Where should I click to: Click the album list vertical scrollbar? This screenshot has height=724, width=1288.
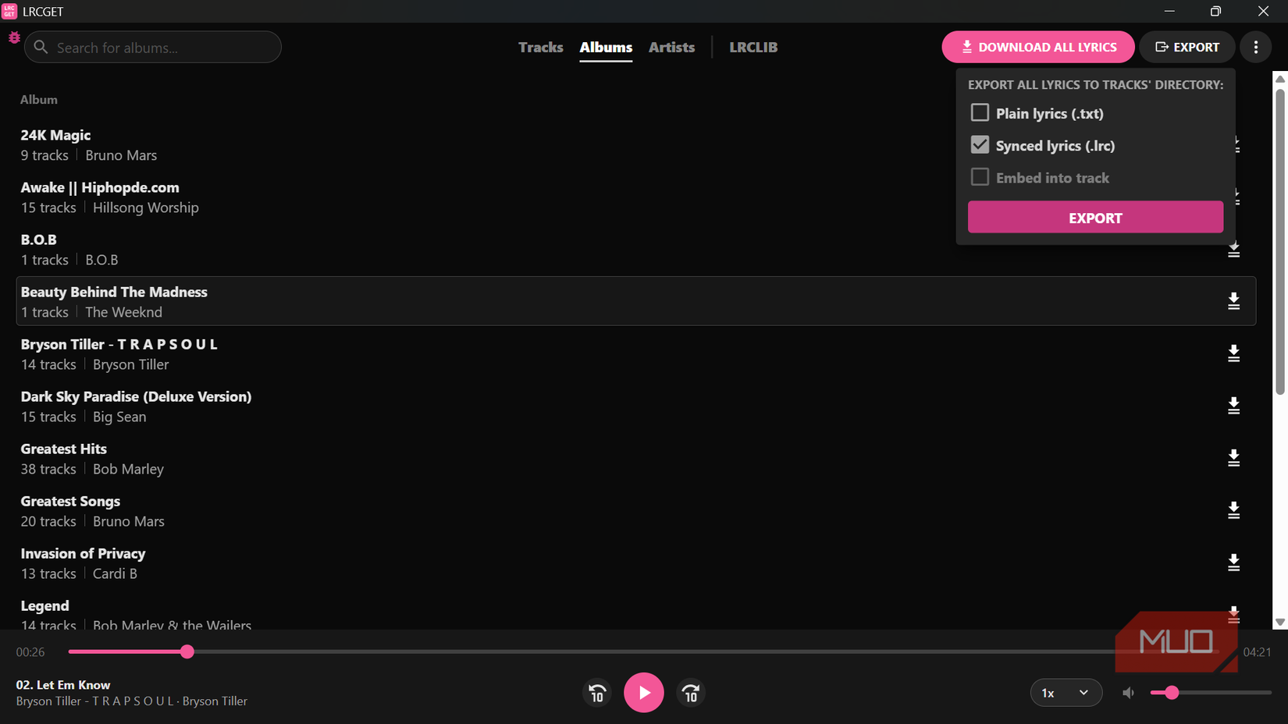(x=1279, y=242)
